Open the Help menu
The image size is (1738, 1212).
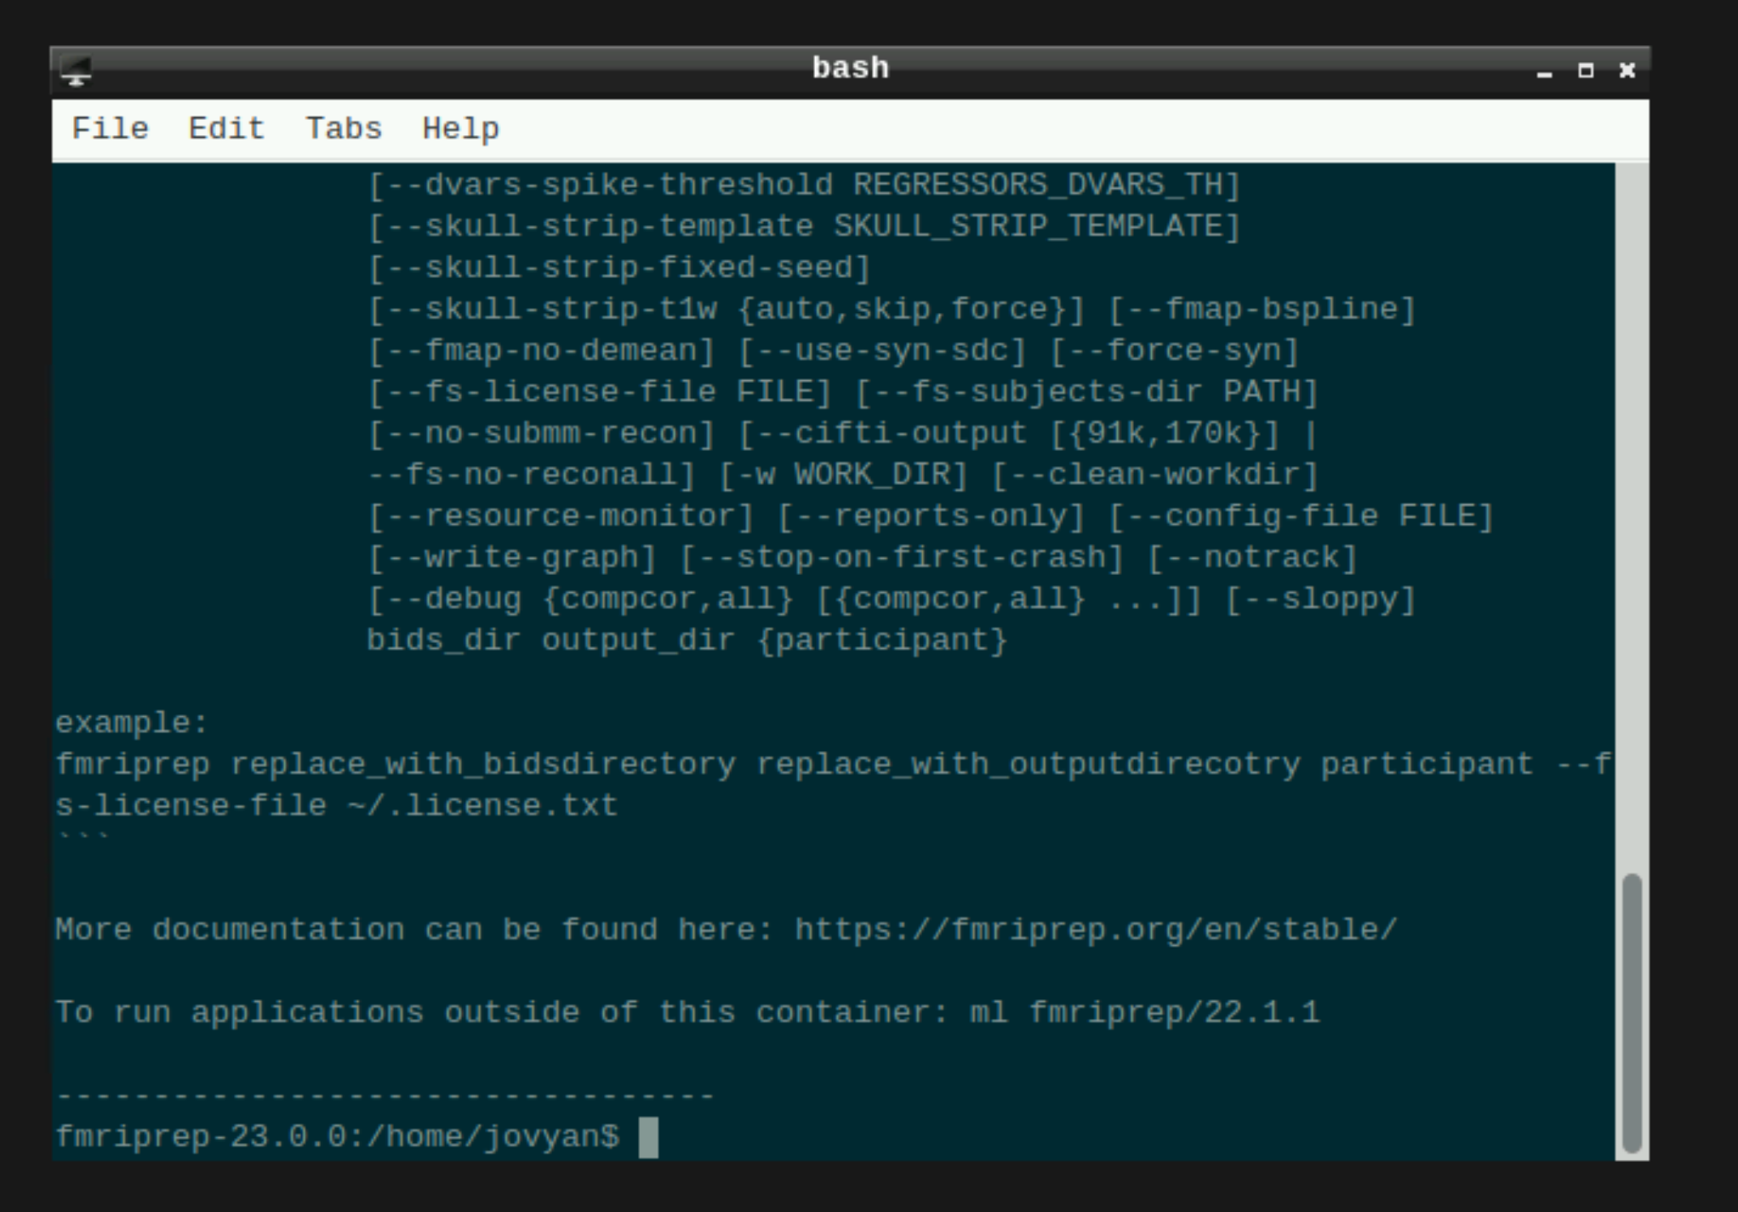460,128
